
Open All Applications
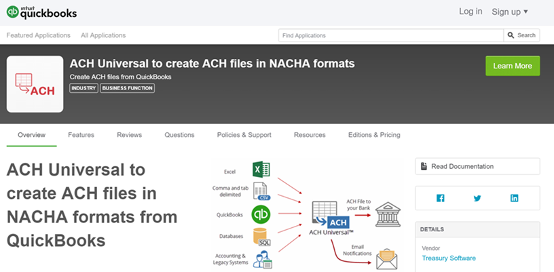[x=103, y=35]
